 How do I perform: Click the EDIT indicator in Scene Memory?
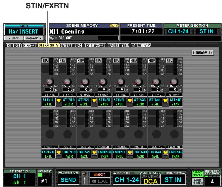tap(114, 26)
